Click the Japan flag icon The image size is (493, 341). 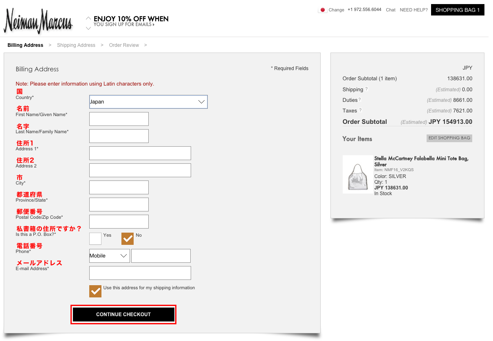(x=322, y=10)
